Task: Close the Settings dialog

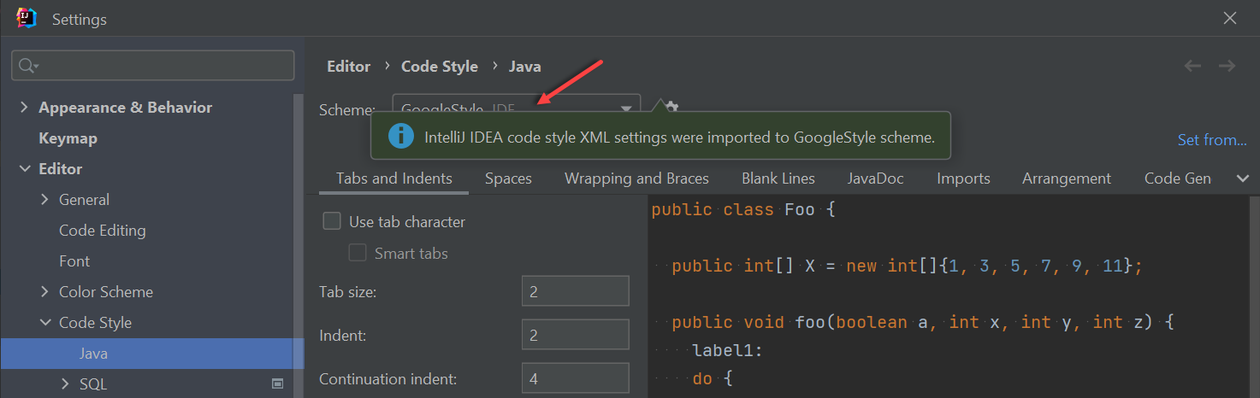Action: (x=1230, y=19)
